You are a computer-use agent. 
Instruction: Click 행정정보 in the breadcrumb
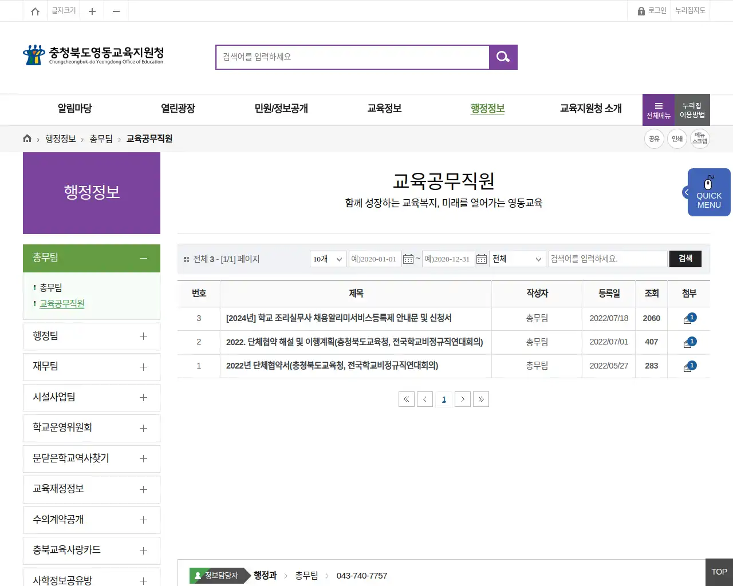tap(61, 139)
